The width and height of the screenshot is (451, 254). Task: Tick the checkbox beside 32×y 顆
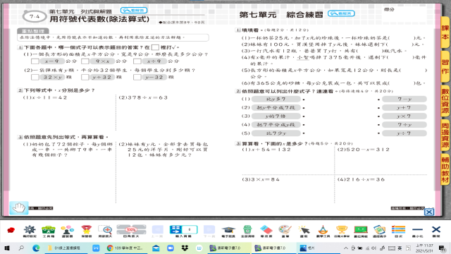click(35, 77)
